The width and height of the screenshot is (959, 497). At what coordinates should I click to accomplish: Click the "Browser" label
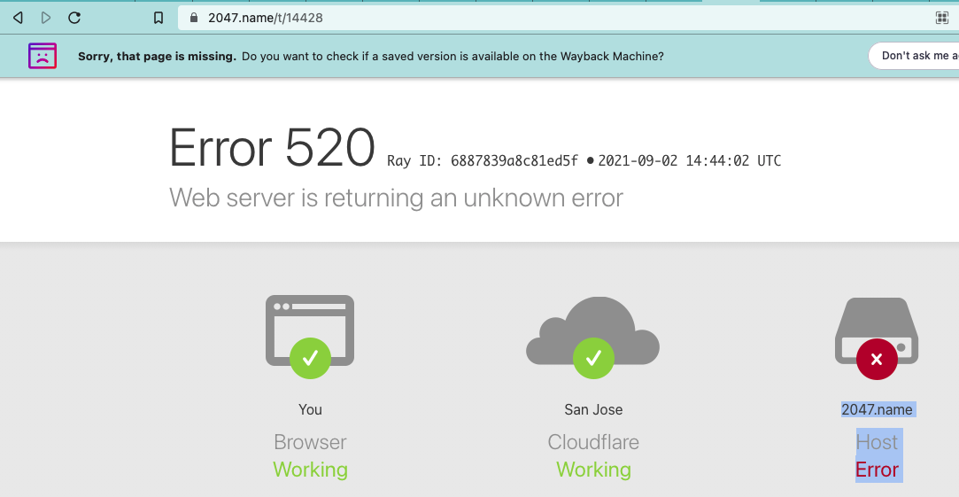pos(310,442)
